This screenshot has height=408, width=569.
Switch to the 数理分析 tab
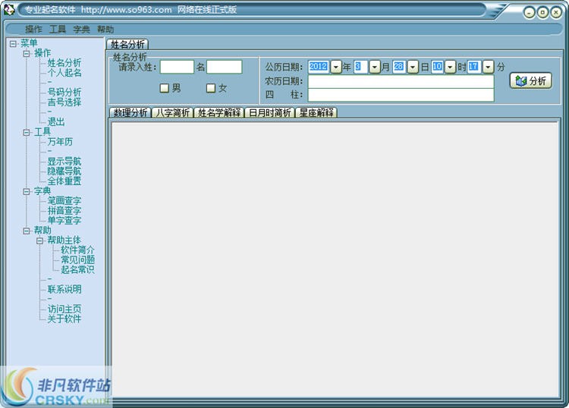[130, 112]
